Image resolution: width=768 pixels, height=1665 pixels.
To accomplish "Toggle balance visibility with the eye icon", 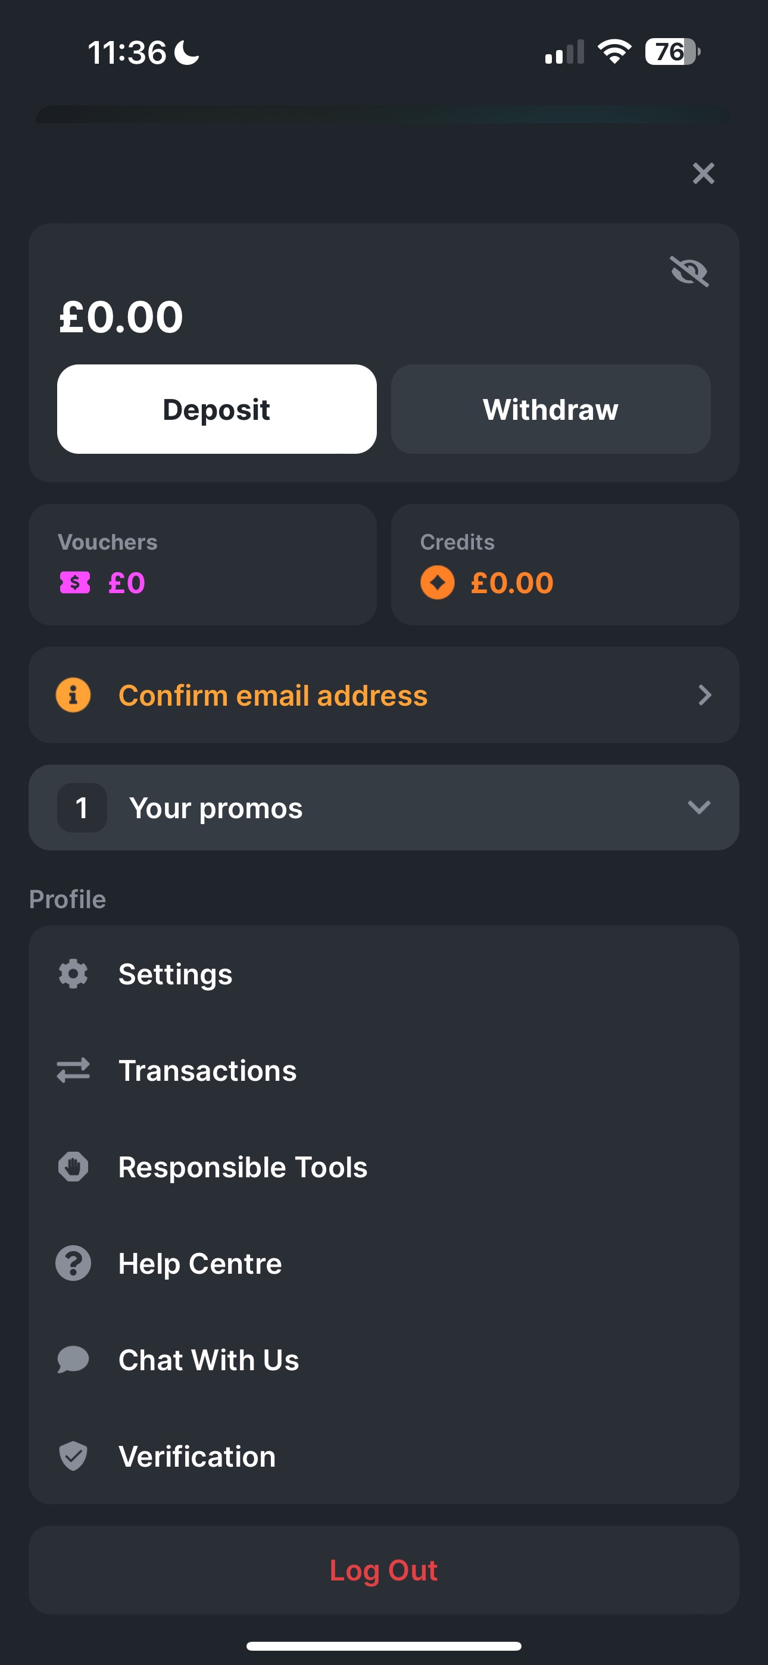I will pyautogui.click(x=689, y=272).
